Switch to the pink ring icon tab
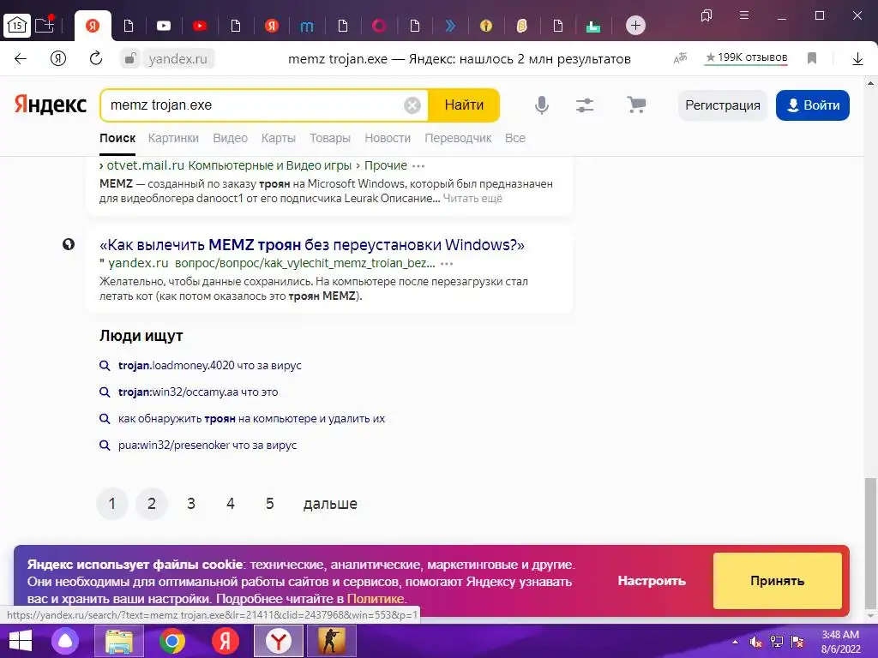The height and width of the screenshot is (658, 878). tap(378, 26)
